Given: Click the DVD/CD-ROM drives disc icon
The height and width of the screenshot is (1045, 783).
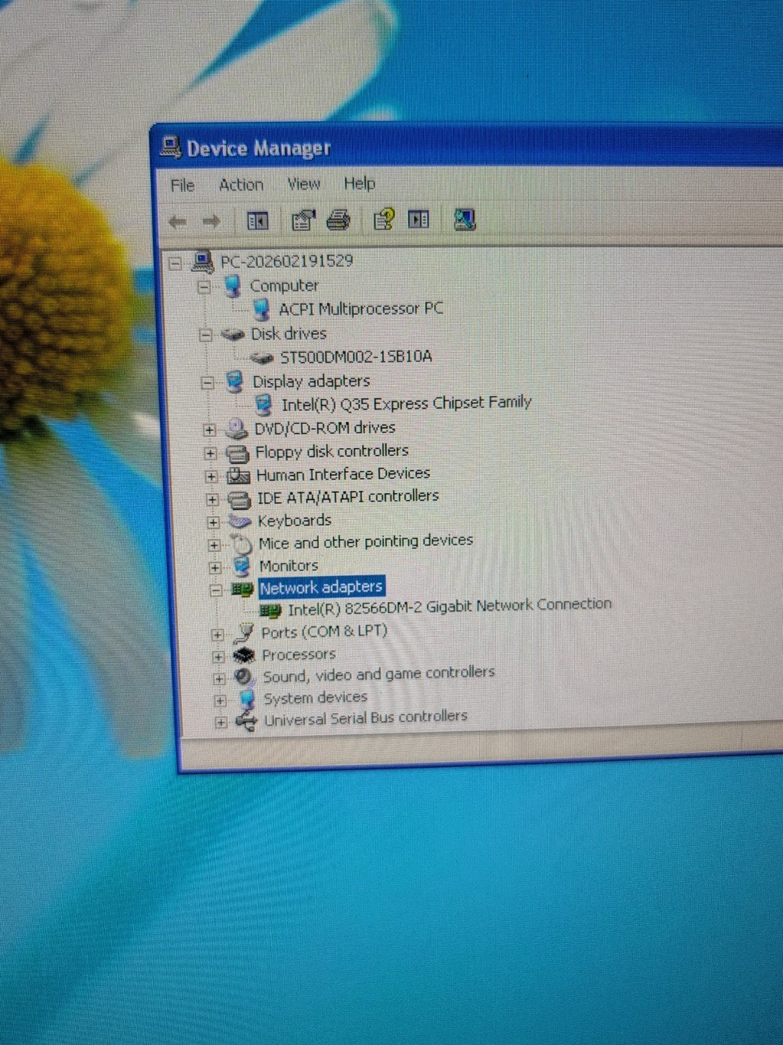Looking at the screenshot, I should tap(236, 429).
